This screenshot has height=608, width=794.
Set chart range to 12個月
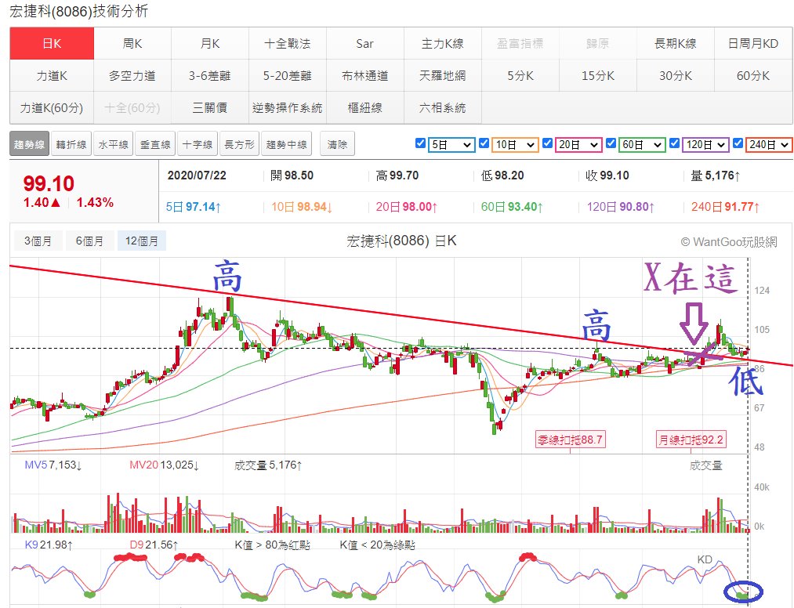coord(142,241)
